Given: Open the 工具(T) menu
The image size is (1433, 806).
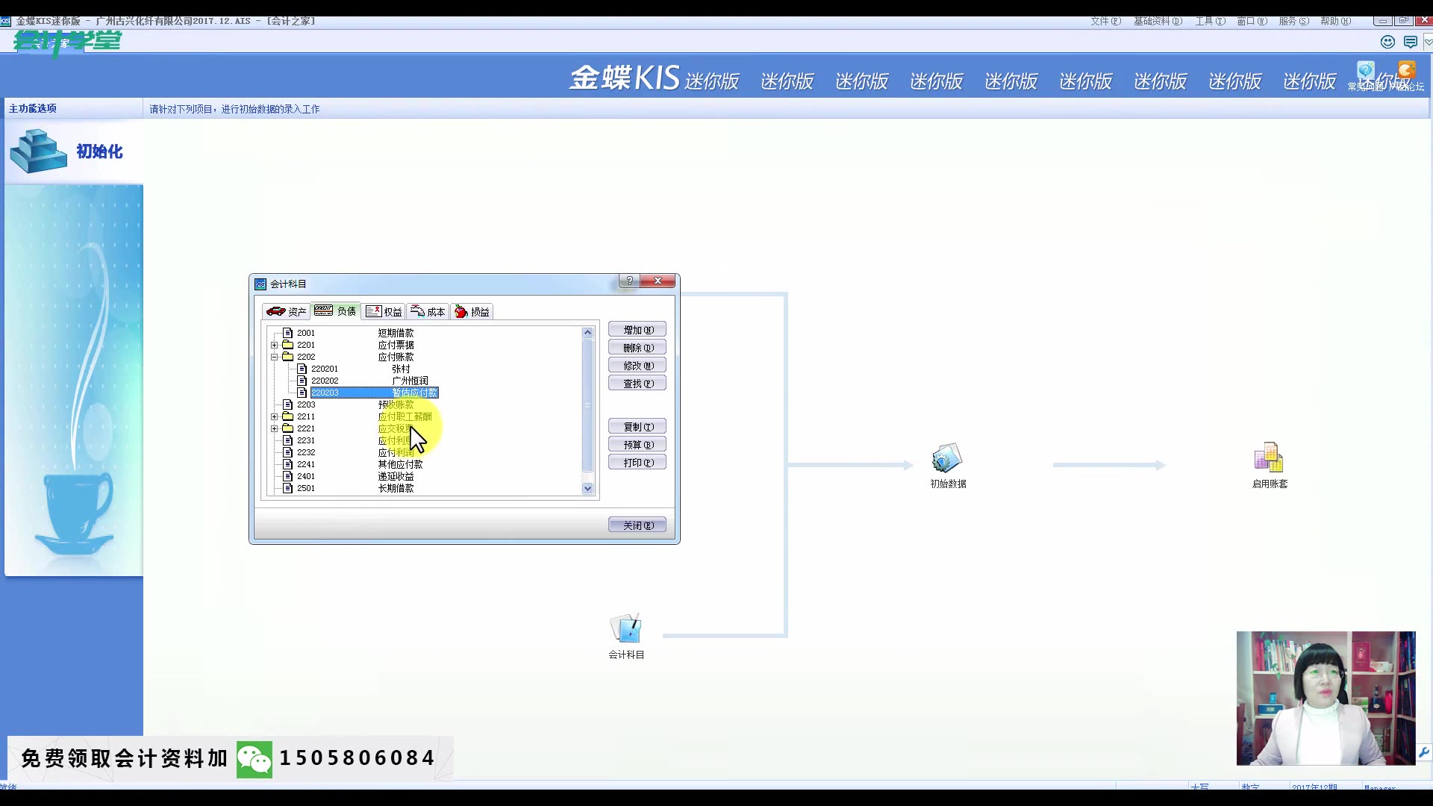Looking at the screenshot, I should [x=1211, y=21].
